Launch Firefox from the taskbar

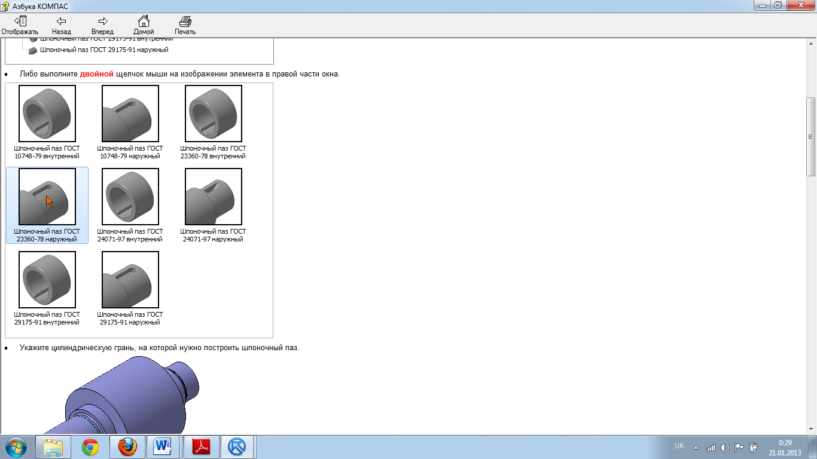pos(127,447)
